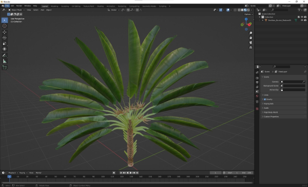The width and height of the screenshot is (308, 187).
Task: Click the current frame number field
Action: 216,173
